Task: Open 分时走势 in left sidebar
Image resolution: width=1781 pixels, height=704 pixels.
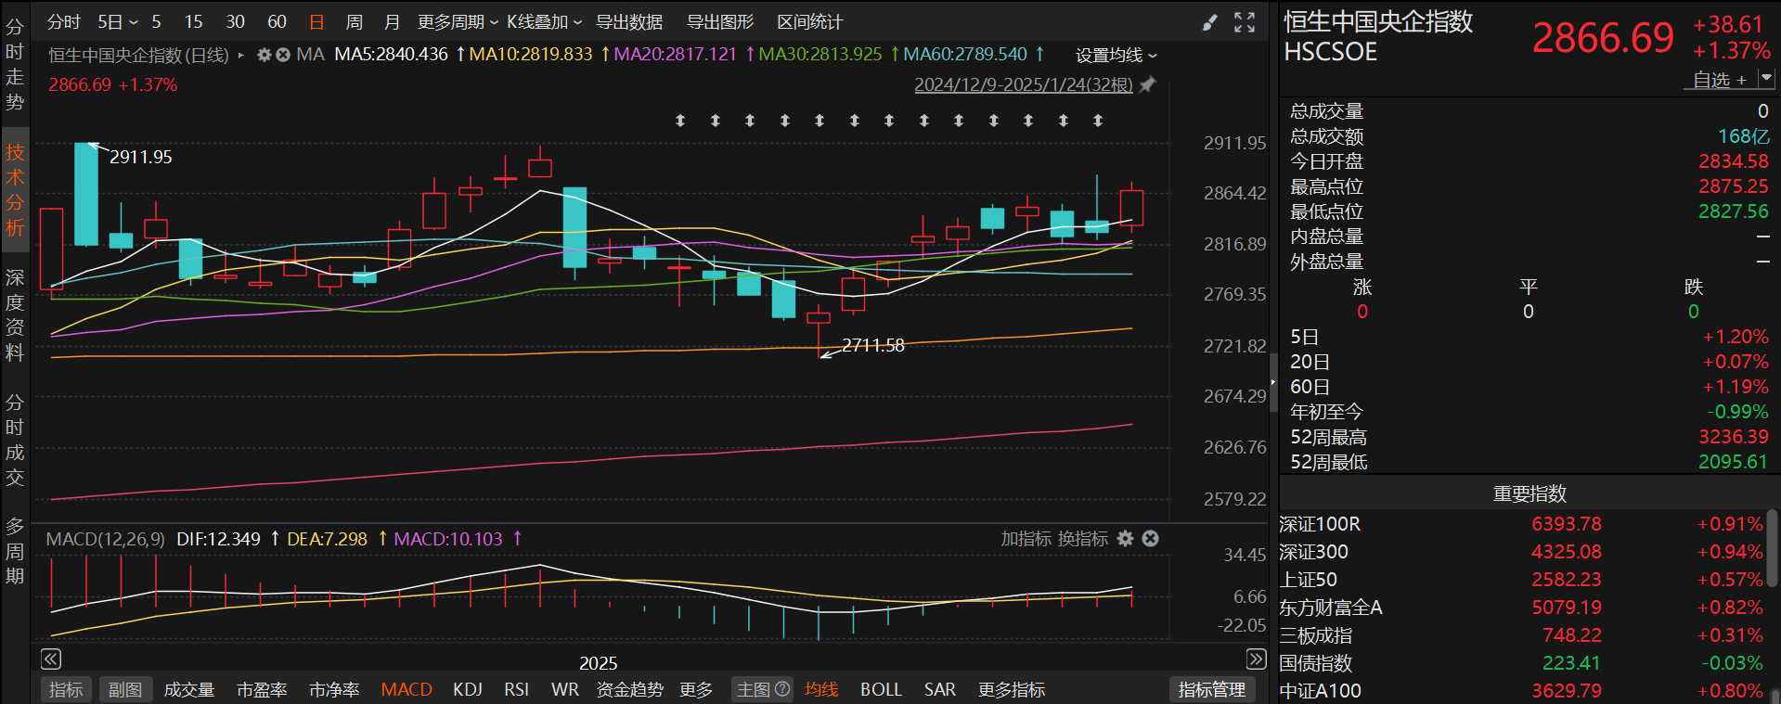Action: tap(15, 64)
